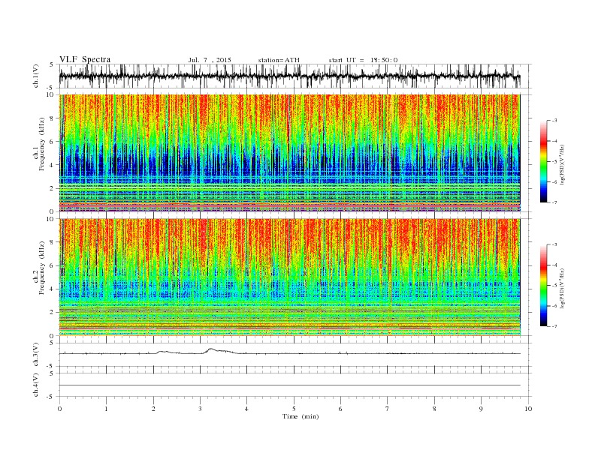The height and width of the screenshot is (459, 595).
Task: Click the "2" tick on the time axis
Action: coord(153,409)
